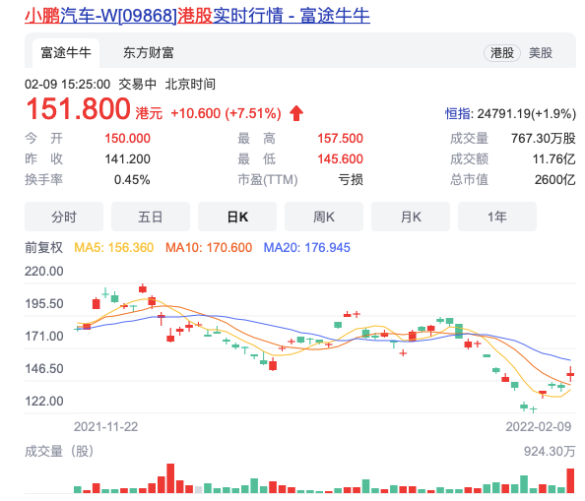Click the 02-09 15:25:00 timestamp
The image size is (585, 501).
click(x=68, y=85)
